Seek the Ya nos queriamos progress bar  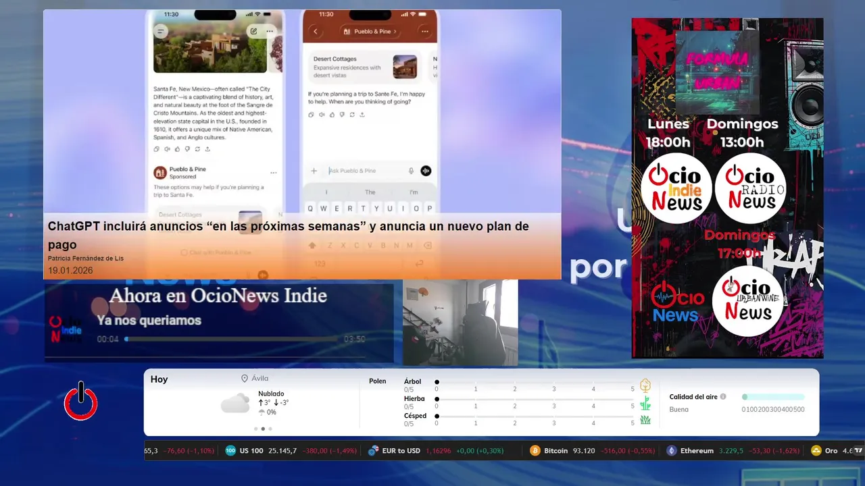[x=232, y=339]
